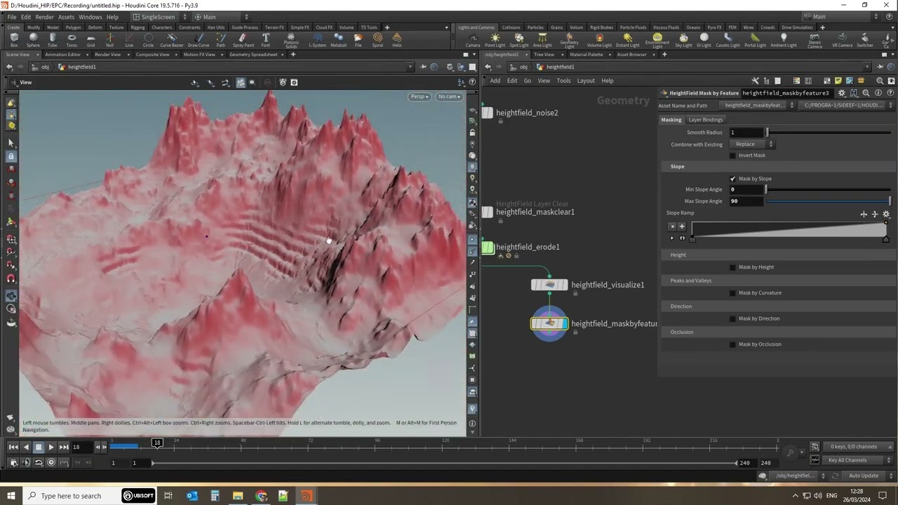
Task: Select the Box shelf tool
Action: [x=14, y=40]
